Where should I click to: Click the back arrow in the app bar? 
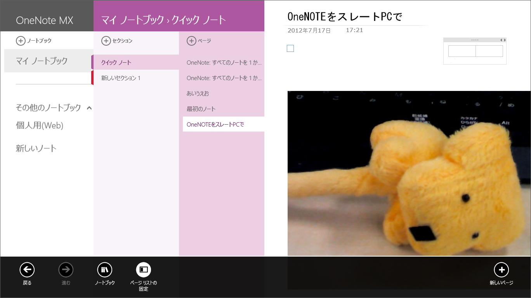(27, 269)
